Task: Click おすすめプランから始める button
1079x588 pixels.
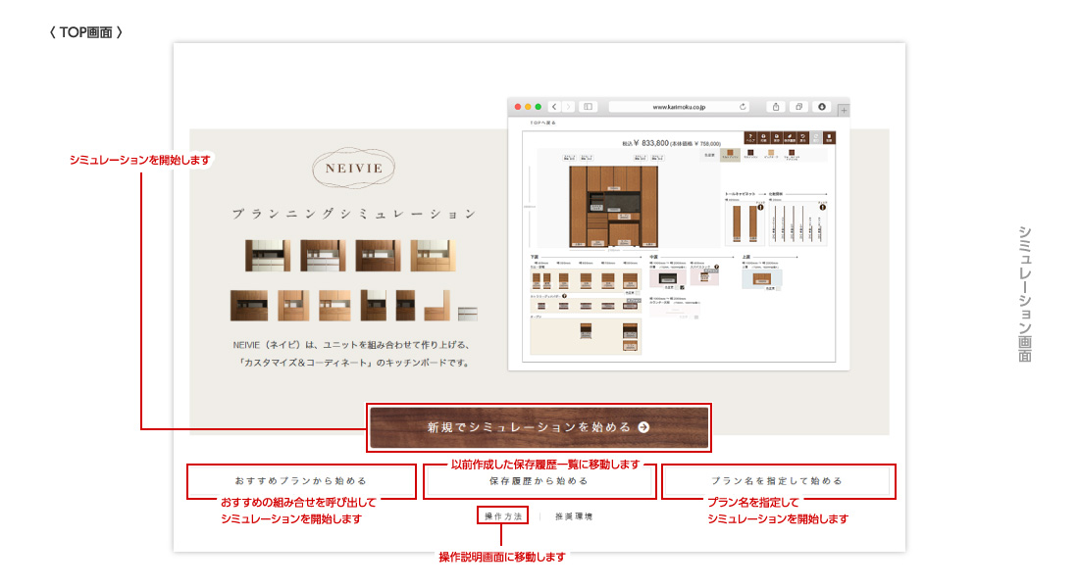Action: [x=300, y=481]
